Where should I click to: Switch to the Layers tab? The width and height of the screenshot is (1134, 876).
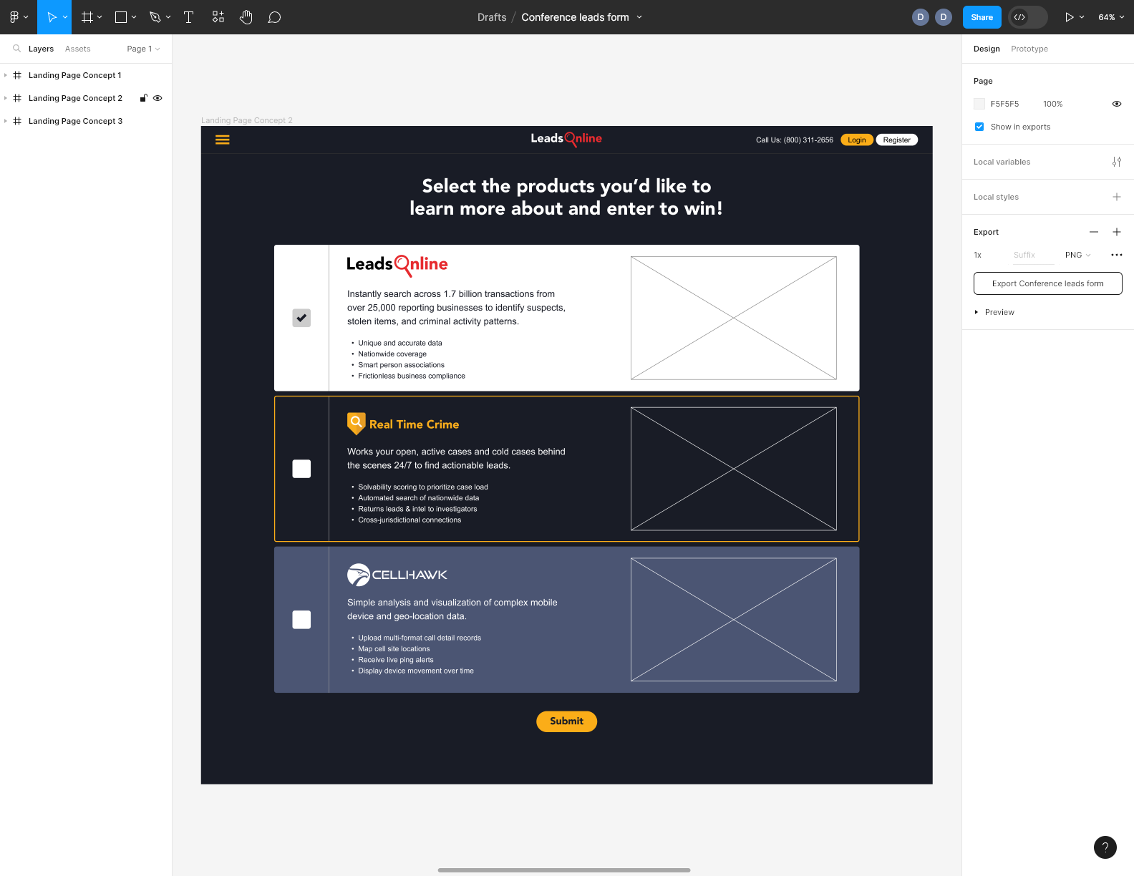click(x=41, y=49)
